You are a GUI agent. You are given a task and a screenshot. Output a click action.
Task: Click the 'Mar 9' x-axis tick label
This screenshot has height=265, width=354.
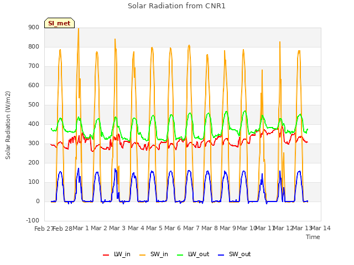click(228, 228)
